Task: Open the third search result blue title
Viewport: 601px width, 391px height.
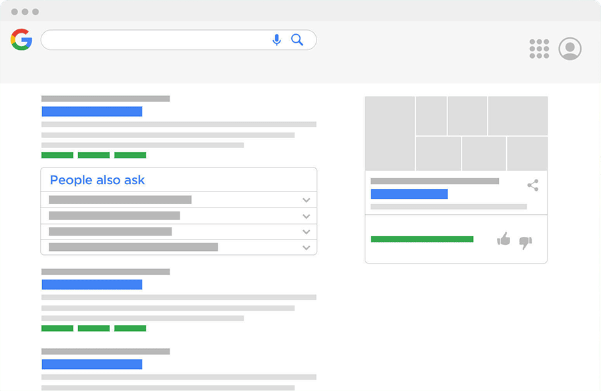Action: pos(92,364)
